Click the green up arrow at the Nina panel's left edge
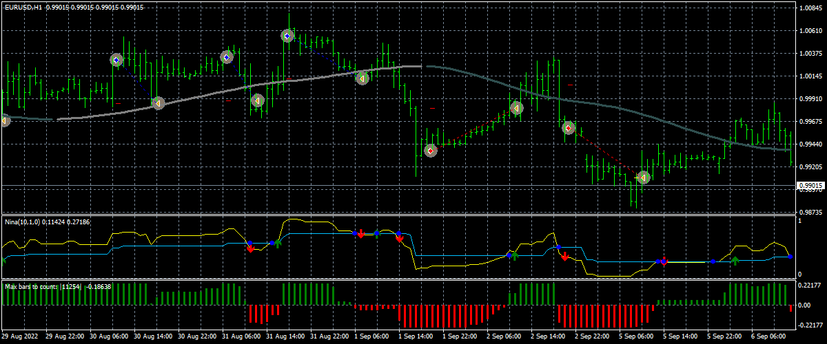This screenshot has width=827, height=344. (3, 260)
